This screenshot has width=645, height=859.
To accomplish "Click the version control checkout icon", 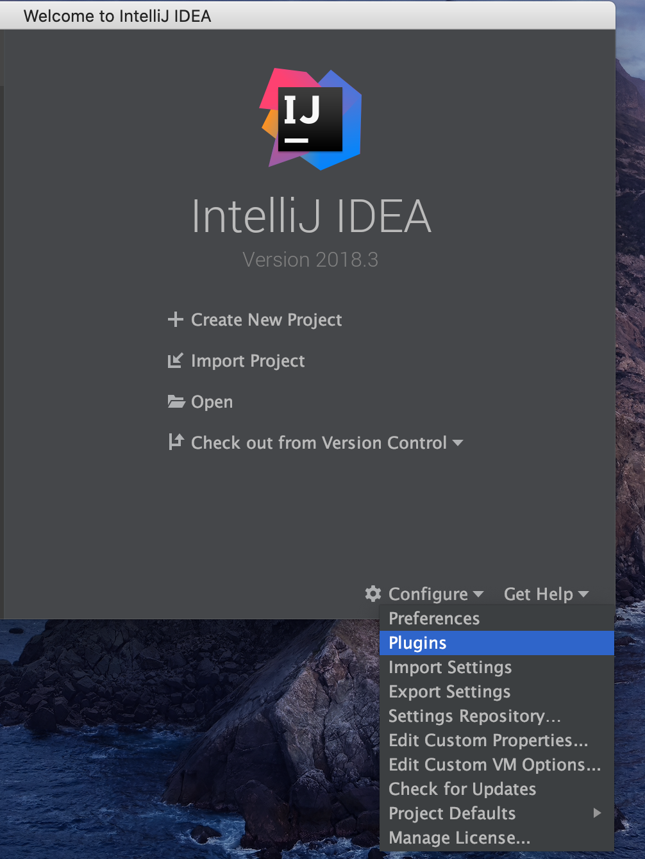I will 176,442.
